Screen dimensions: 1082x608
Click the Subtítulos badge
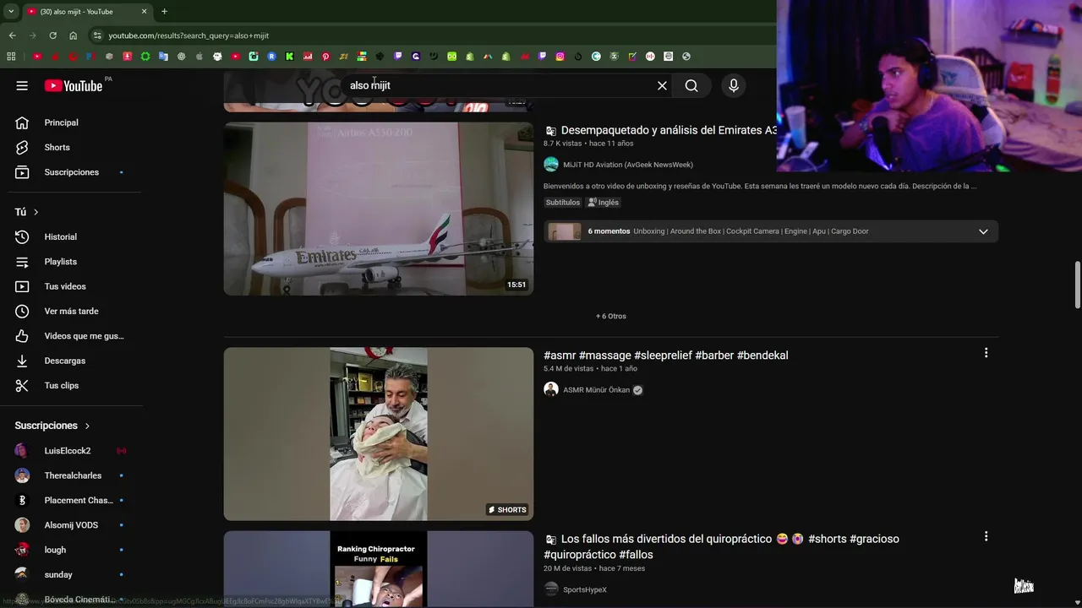[563, 203]
